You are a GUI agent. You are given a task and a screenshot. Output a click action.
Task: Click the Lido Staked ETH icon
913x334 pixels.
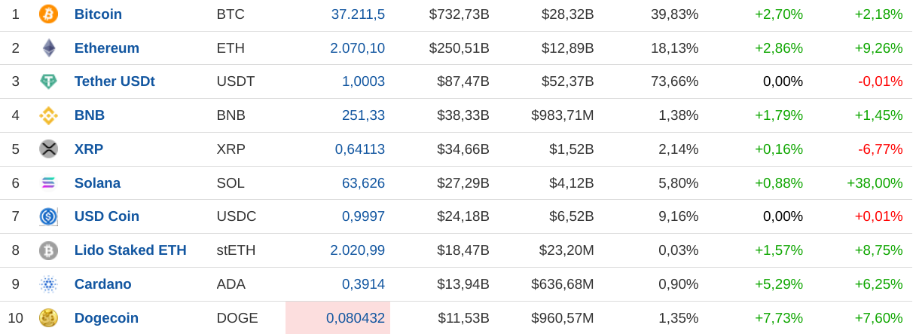click(48, 250)
